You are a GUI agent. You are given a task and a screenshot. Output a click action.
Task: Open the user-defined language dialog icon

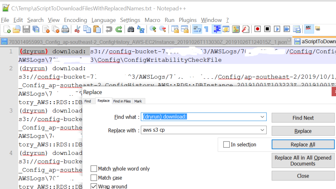226,29
